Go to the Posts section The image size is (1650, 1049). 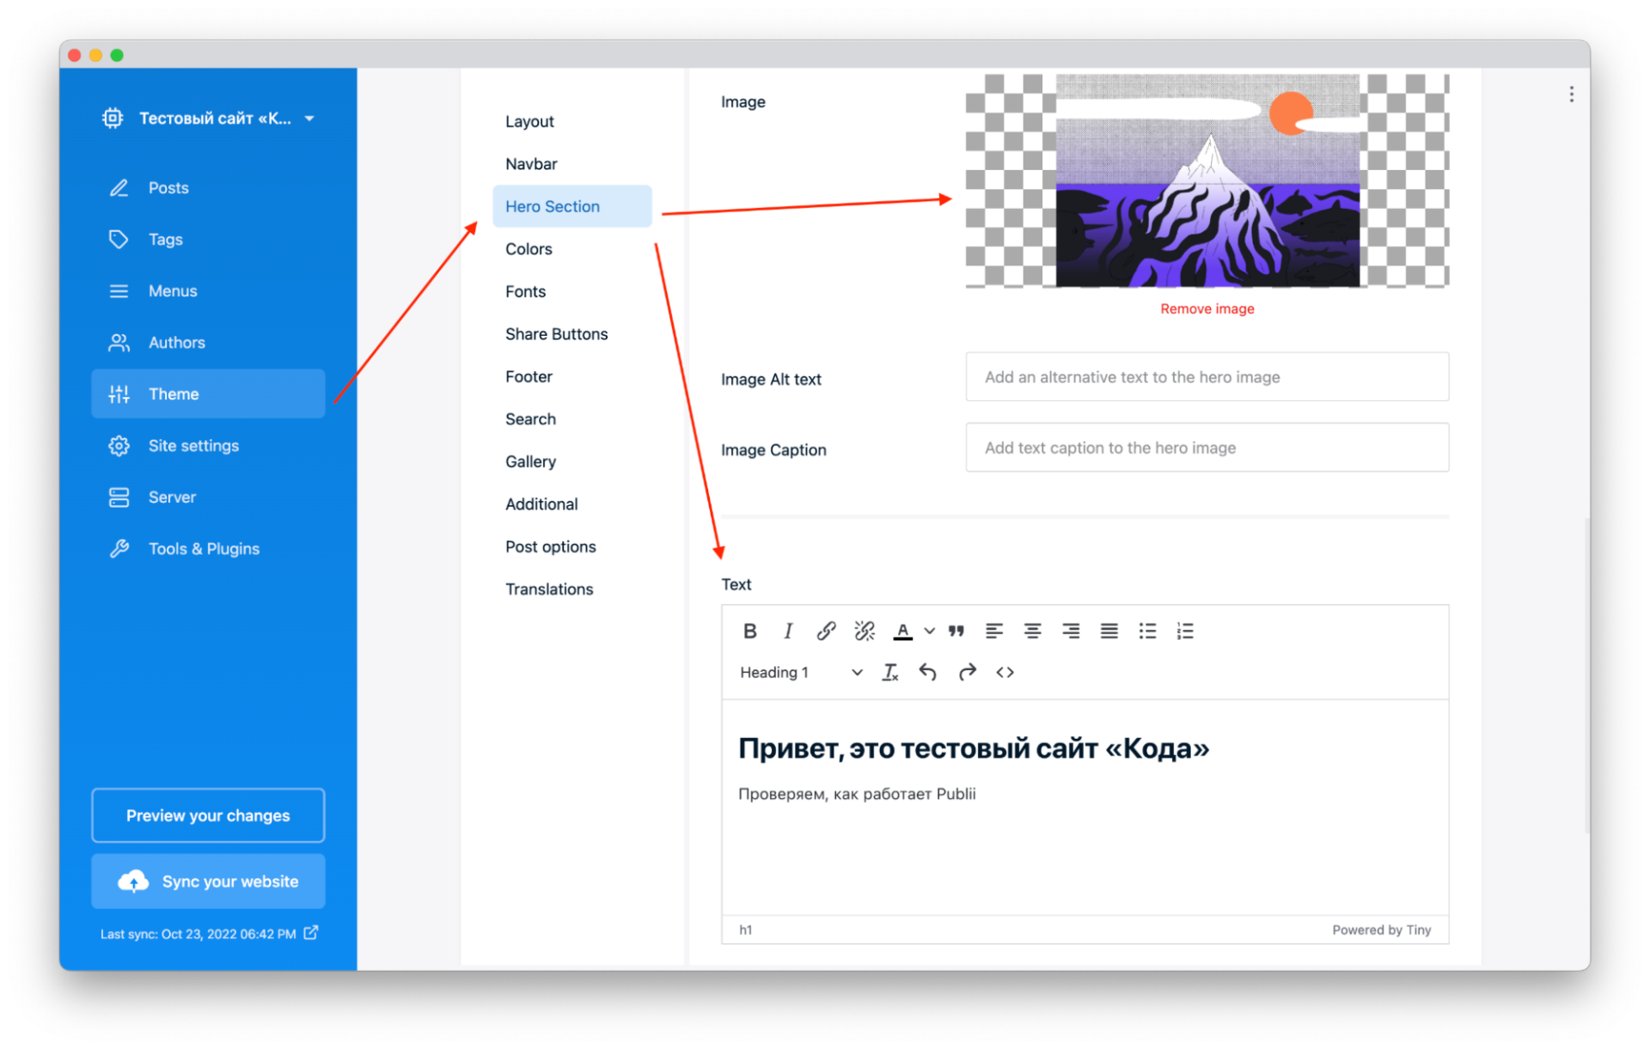coord(168,188)
